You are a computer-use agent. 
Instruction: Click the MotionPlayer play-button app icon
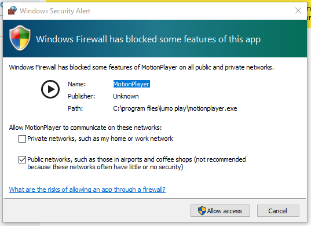pyautogui.click(x=50, y=89)
